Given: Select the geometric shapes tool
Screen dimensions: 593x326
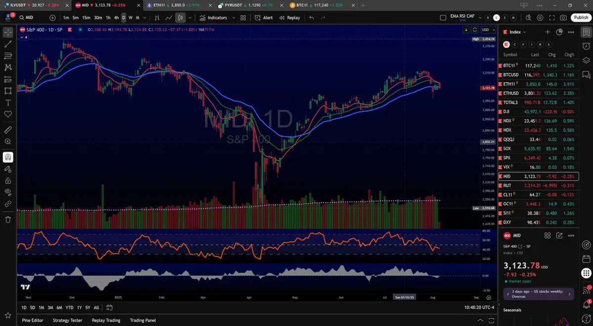Looking at the screenshot, I should pos(8,91).
